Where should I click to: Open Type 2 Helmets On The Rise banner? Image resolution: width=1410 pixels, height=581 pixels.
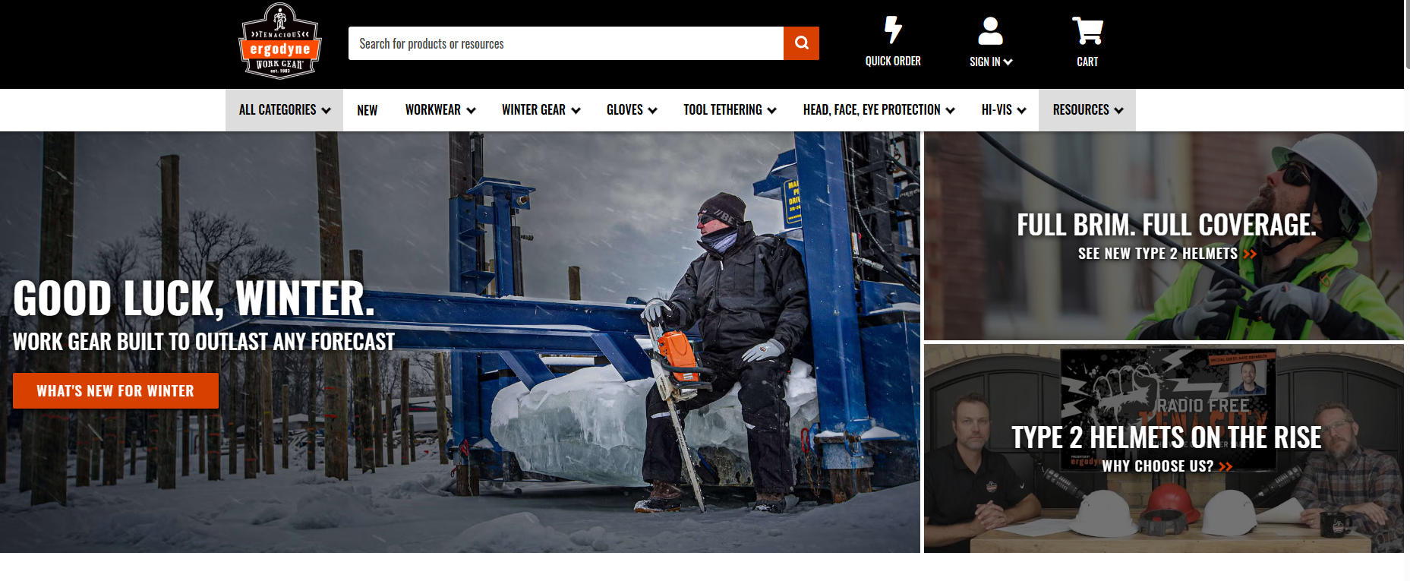click(x=1166, y=437)
